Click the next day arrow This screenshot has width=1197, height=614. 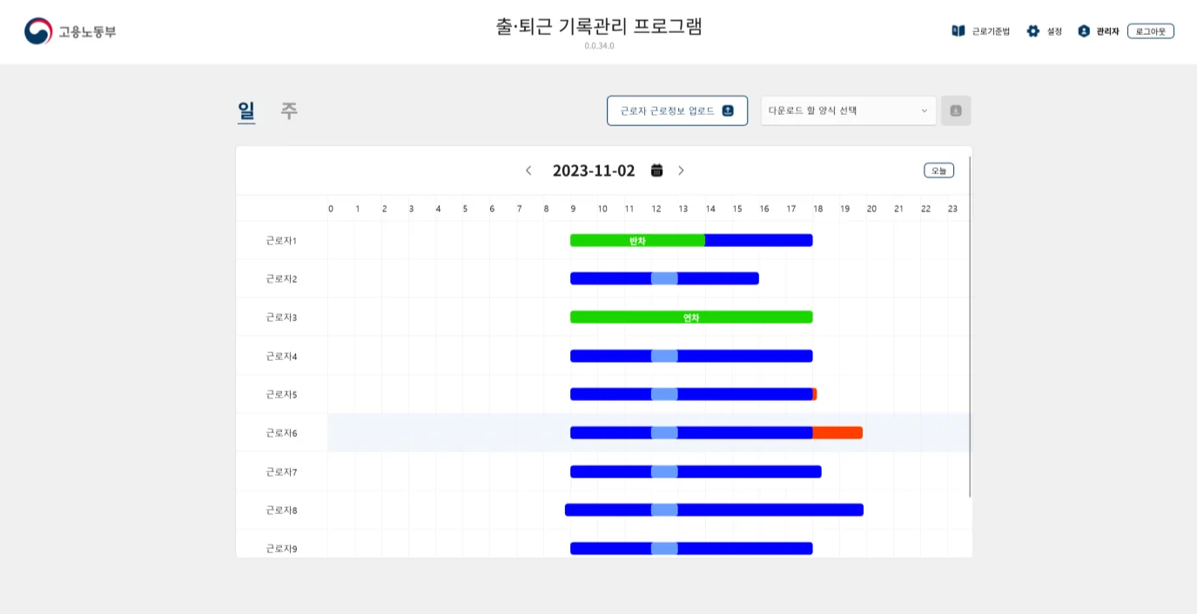[x=682, y=170]
